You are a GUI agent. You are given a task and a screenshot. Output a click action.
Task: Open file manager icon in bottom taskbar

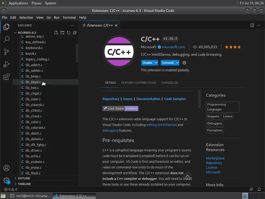3,196
